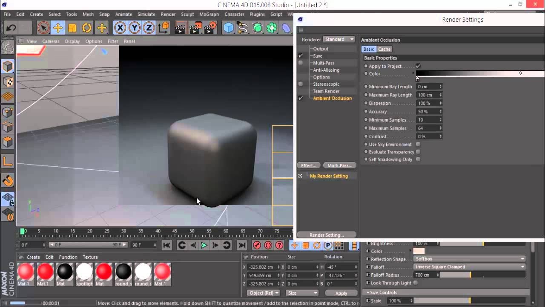The image size is (545, 307).
Task: Step the Accuracy percentage value
Action: tap(441, 112)
